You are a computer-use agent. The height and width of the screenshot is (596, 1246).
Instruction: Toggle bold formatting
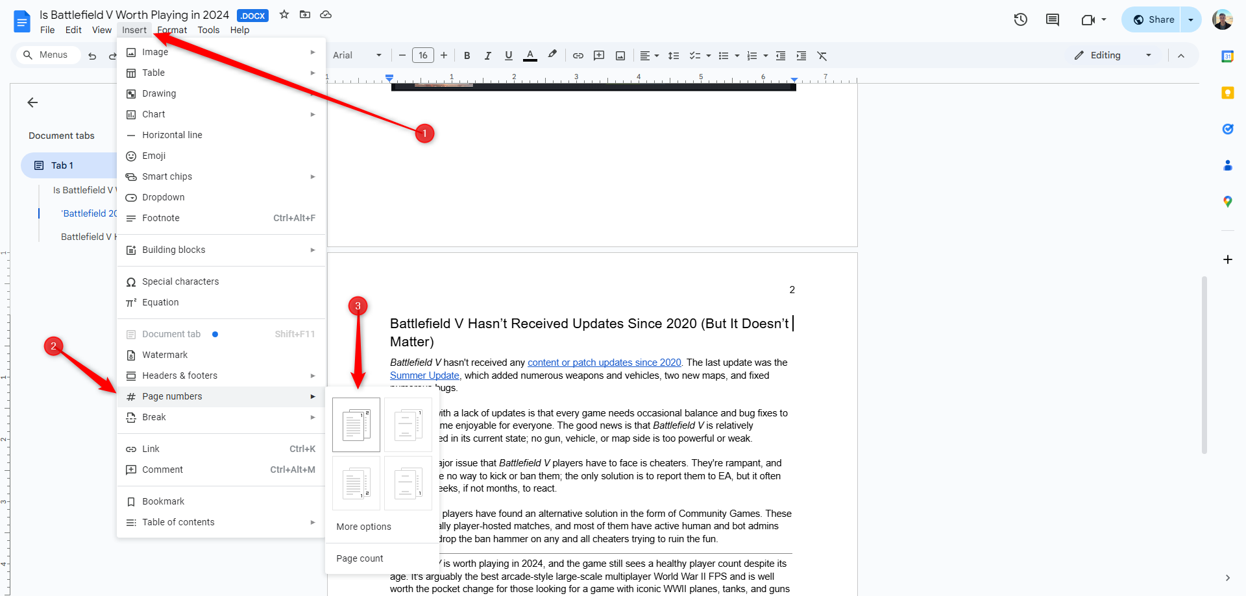[467, 56]
